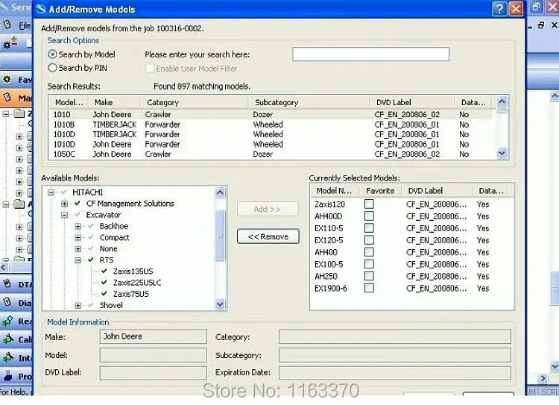Expand the Backhoe tree node
The image size is (559, 405).
click(x=78, y=226)
